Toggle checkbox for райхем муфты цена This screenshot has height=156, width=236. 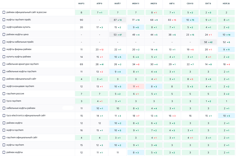tap(4, 34)
